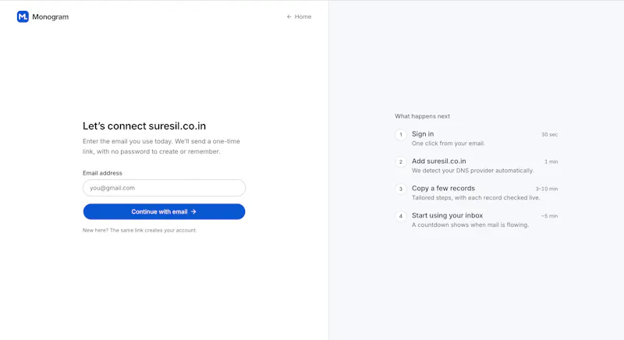Select the 'Add suresil.co.in' step title

coord(439,161)
